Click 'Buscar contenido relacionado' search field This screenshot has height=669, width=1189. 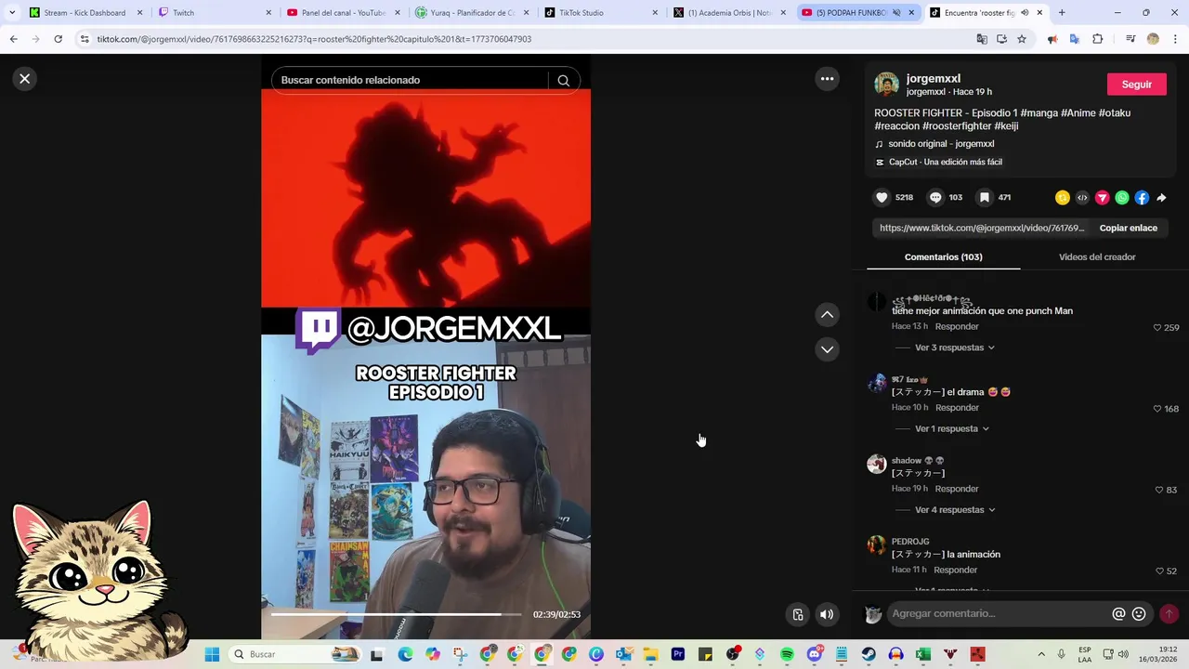click(x=409, y=80)
